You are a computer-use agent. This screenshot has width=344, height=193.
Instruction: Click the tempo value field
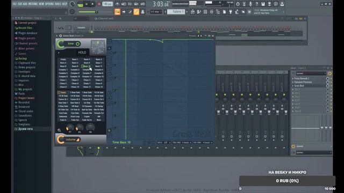pyautogui.click(x=107, y=4)
